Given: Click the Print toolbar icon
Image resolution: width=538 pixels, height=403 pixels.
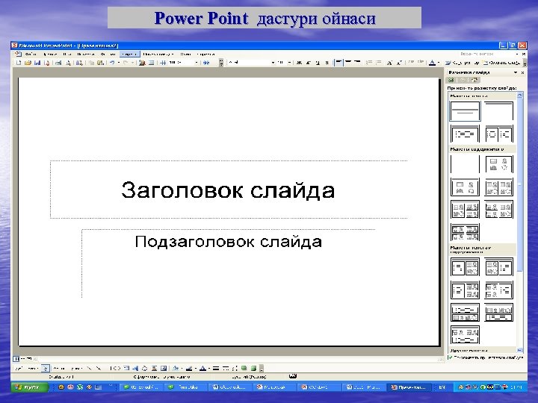Looking at the screenshot, I should coord(58,63).
